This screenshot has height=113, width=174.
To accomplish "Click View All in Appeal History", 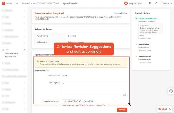I will (141, 35).
